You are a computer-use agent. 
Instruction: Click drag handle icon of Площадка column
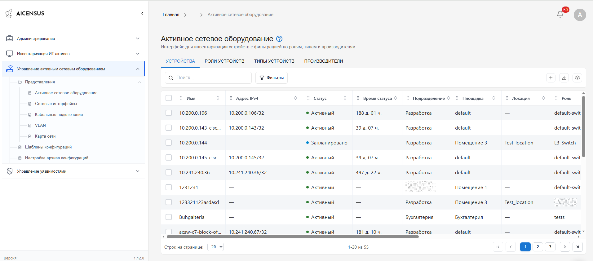point(457,98)
